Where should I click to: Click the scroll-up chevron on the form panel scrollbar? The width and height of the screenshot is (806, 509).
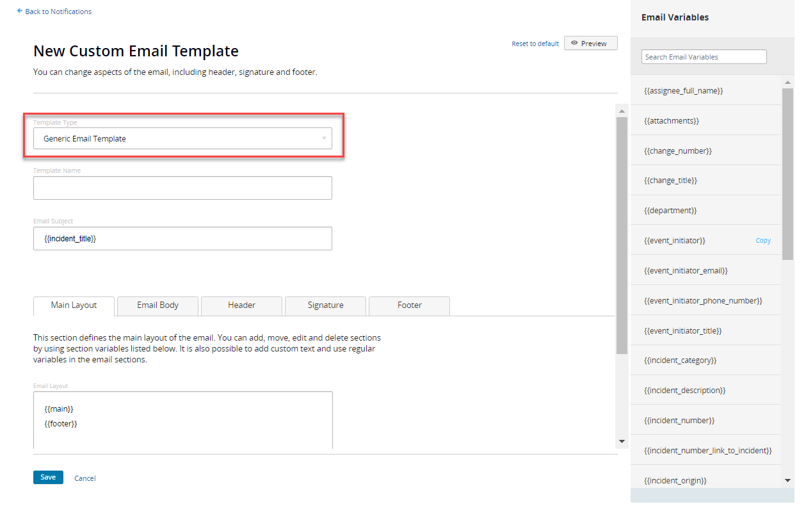(621, 110)
